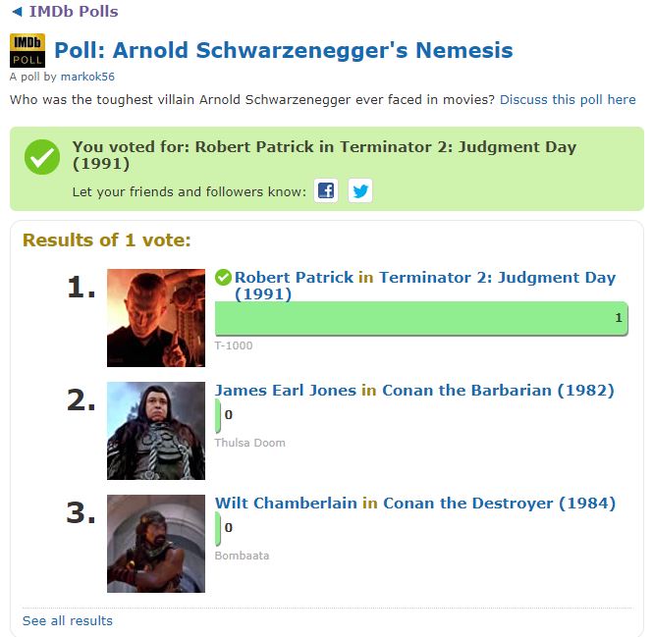Open Terminator 2: Judgment Day title link
Image resolution: width=653 pixels, height=637 pixels.
tap(497, 279)
